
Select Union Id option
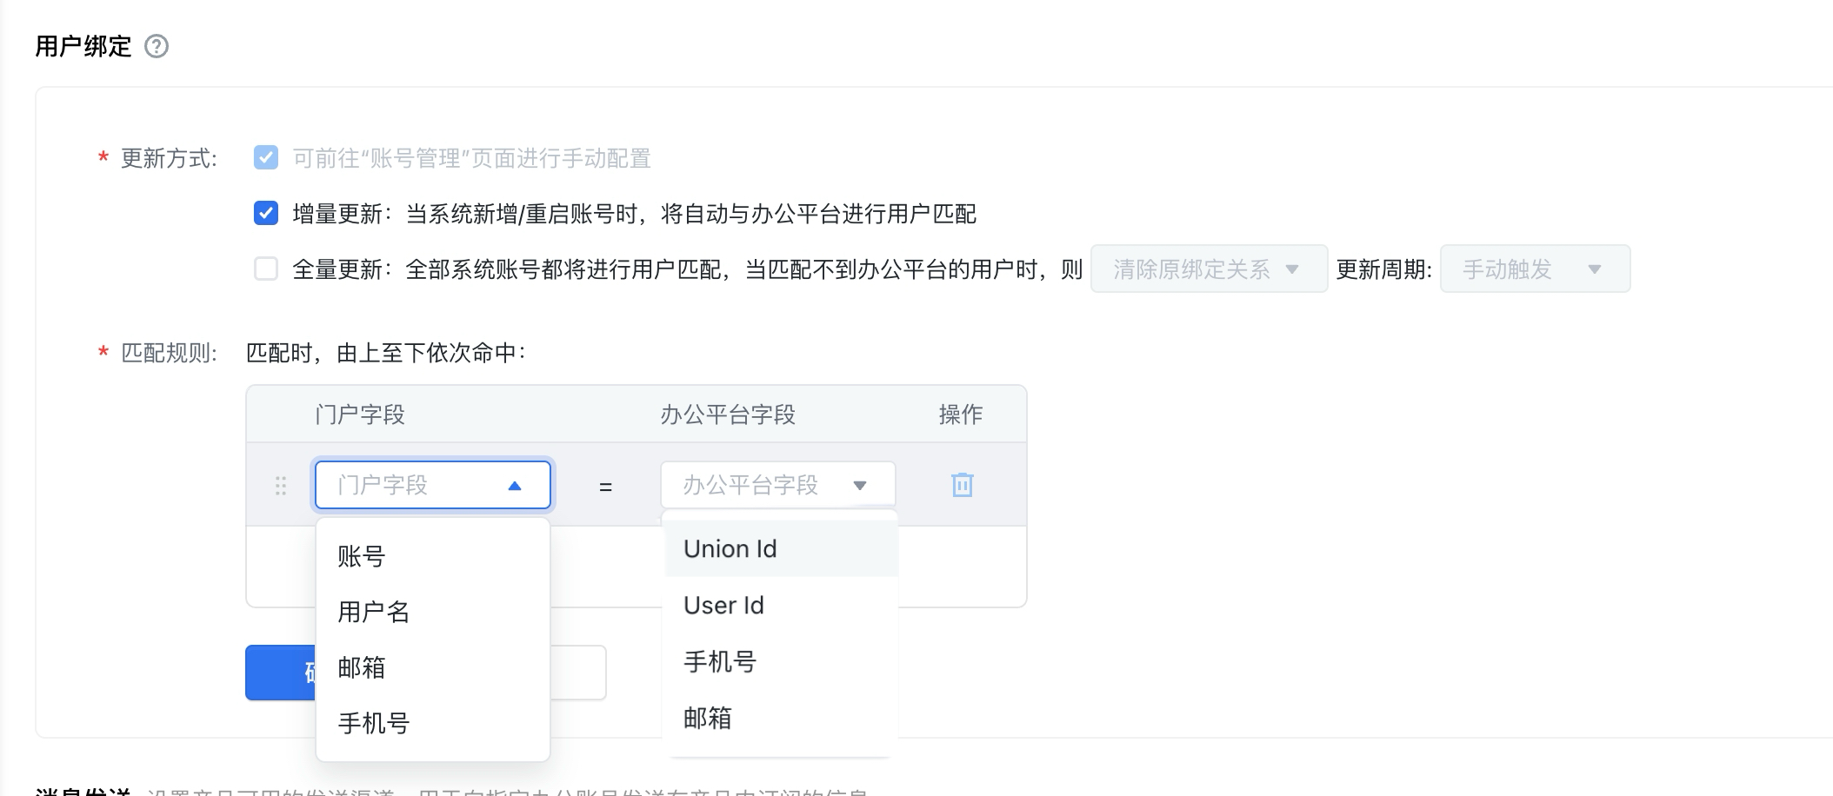[x=780, y=549]
